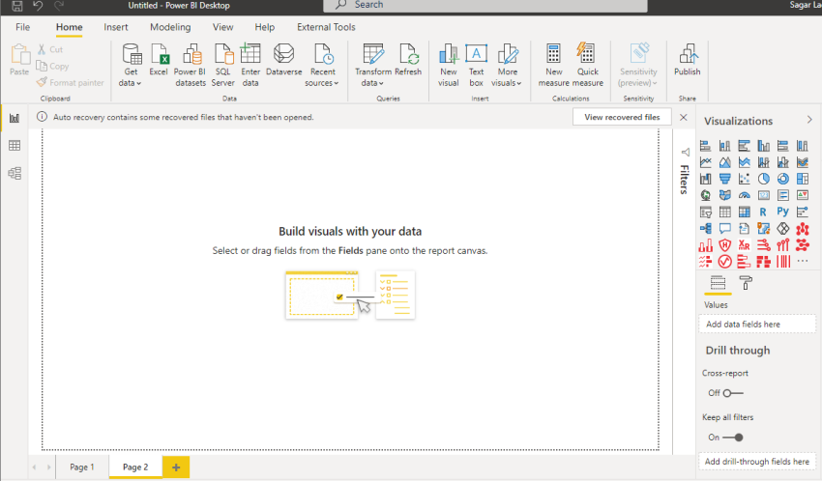Open the Help ribbon tab
822x481 pixels.
click(265, 27)
